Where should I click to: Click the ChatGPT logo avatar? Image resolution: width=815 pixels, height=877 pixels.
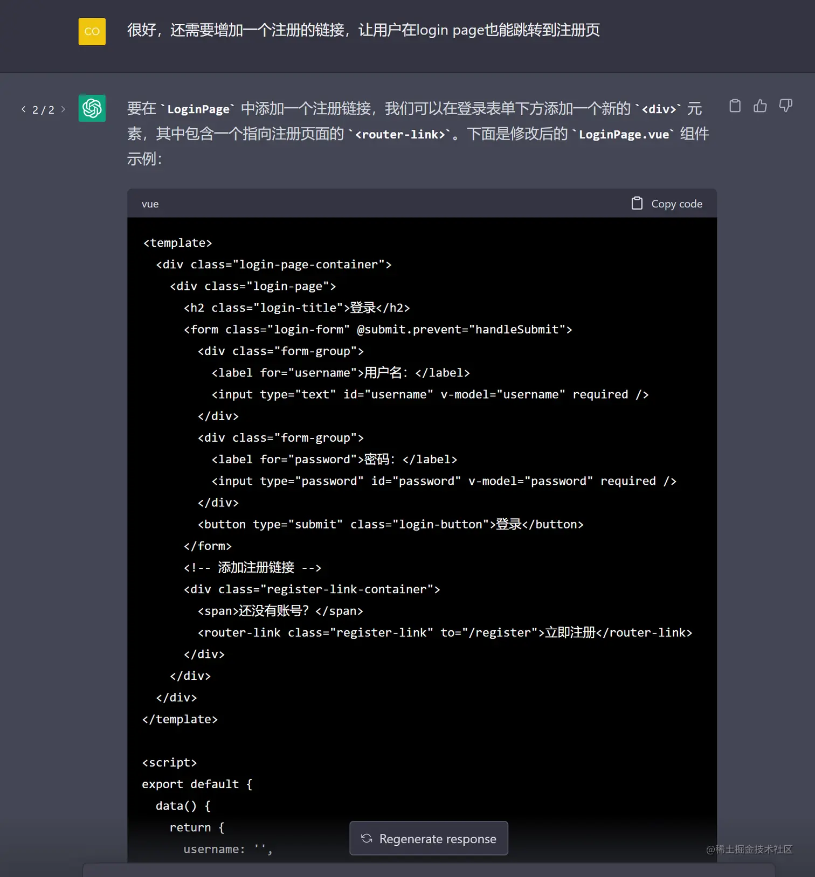(92, 108)
